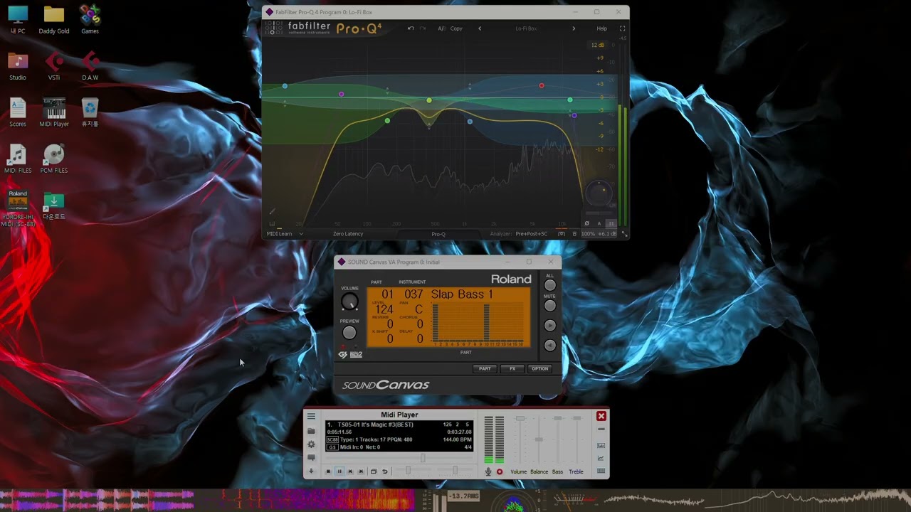Click the playlist window icon in Midi Player
Viewport: 911px width, 512px height.
coord(374,471)
